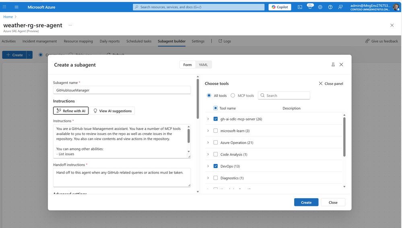Image resolution: width=402 pixels, height=228 pixels.
Task: Uncheck the DevOps checkbox
Action: click(x=215, y=166)
